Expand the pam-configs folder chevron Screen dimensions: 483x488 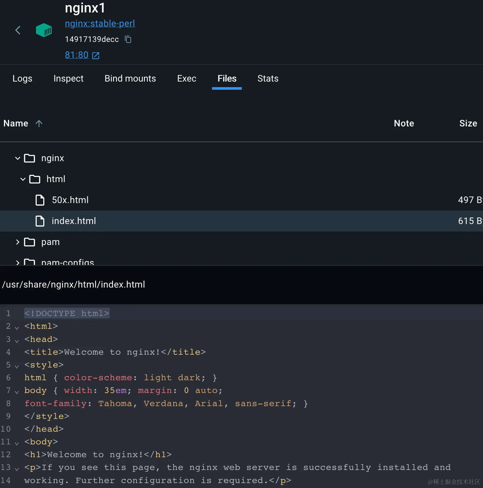(x=18, y=263)
